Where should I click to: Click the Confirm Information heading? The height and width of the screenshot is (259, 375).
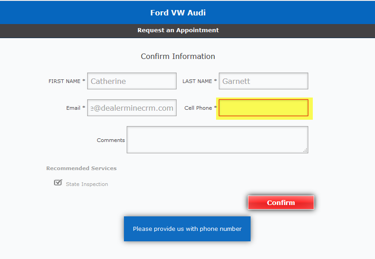[x=178, y=56]
